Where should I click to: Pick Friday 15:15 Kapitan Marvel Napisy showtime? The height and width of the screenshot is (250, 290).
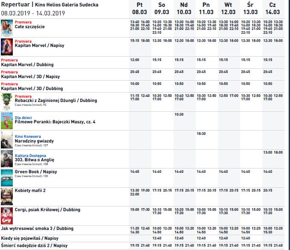(135, 41)
